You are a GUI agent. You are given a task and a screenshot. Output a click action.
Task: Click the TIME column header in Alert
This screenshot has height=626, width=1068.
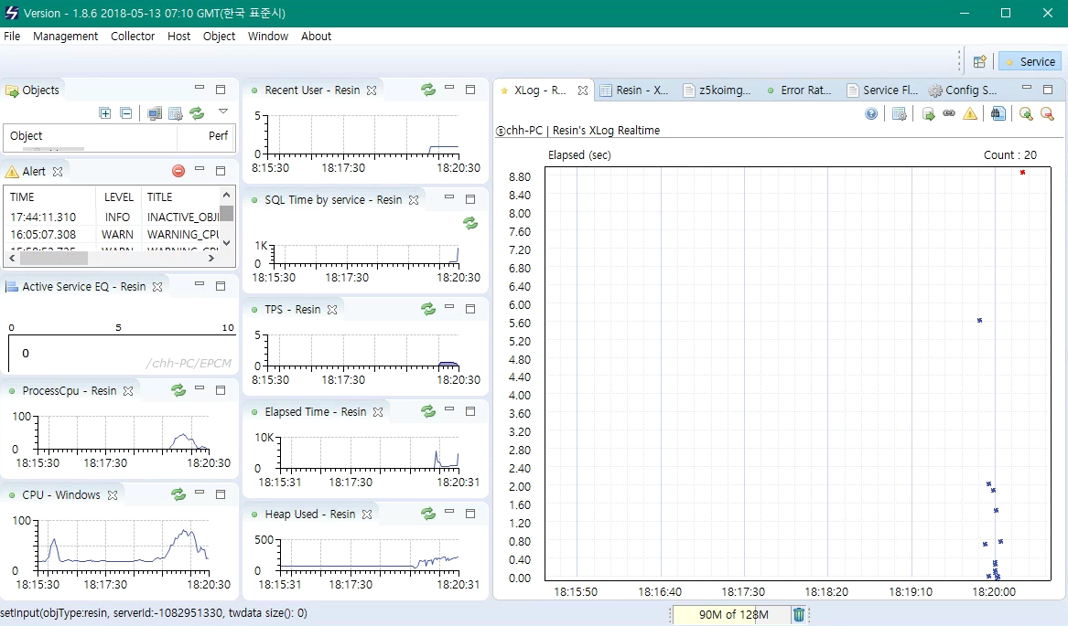click(49, 196)
